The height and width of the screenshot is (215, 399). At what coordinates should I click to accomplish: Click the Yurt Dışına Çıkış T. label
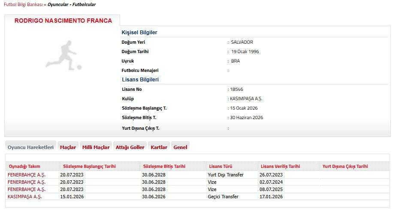point(140,128)
